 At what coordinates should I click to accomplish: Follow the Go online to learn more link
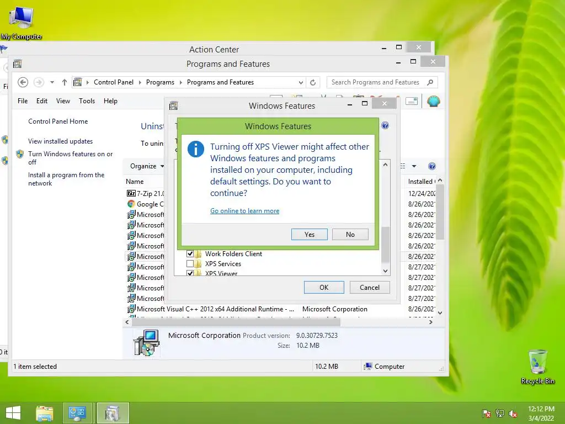pos(244,210)
